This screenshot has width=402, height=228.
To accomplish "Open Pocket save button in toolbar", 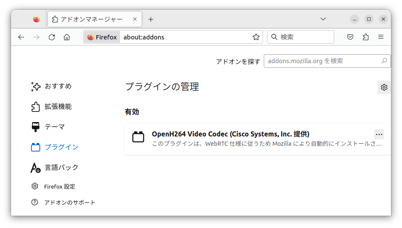I will (350, 37).
